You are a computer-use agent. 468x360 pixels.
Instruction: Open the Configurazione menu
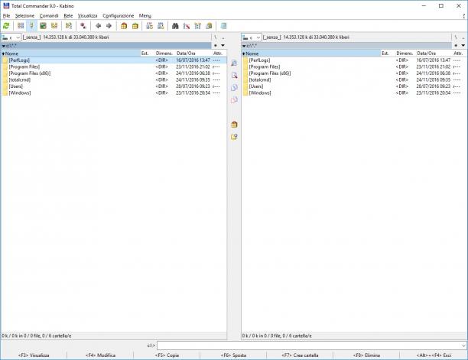click(119, 15)
